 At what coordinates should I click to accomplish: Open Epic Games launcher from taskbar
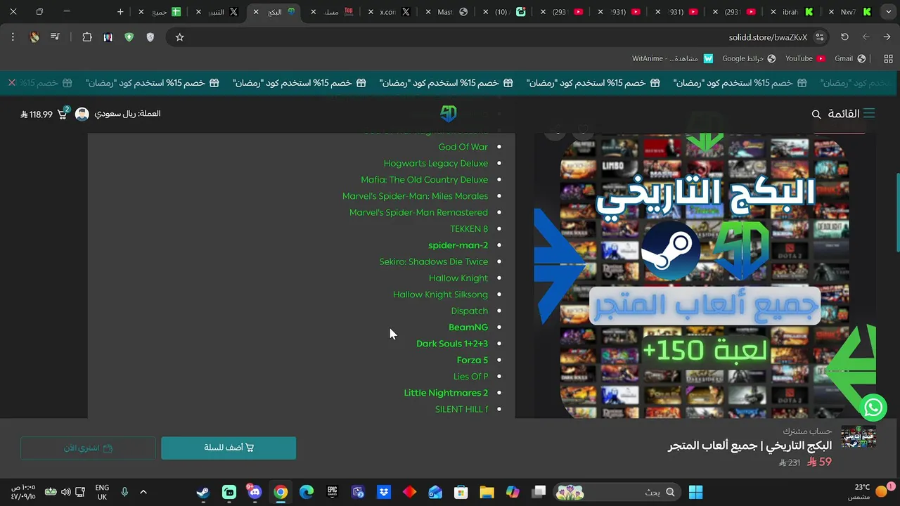point(332,492)
